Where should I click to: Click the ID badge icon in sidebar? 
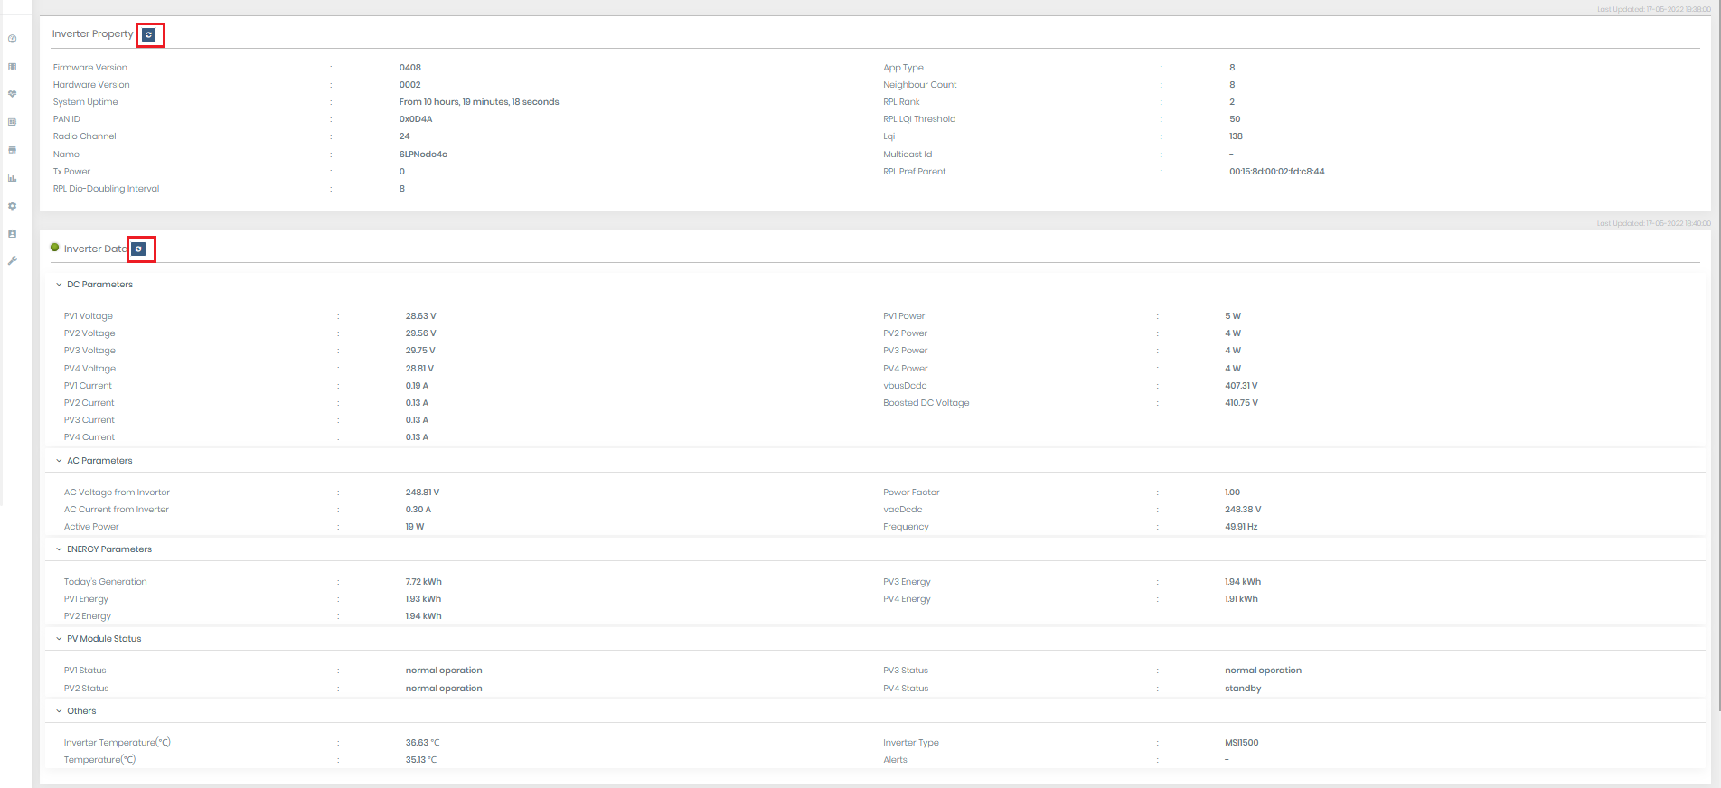(13, 234)
